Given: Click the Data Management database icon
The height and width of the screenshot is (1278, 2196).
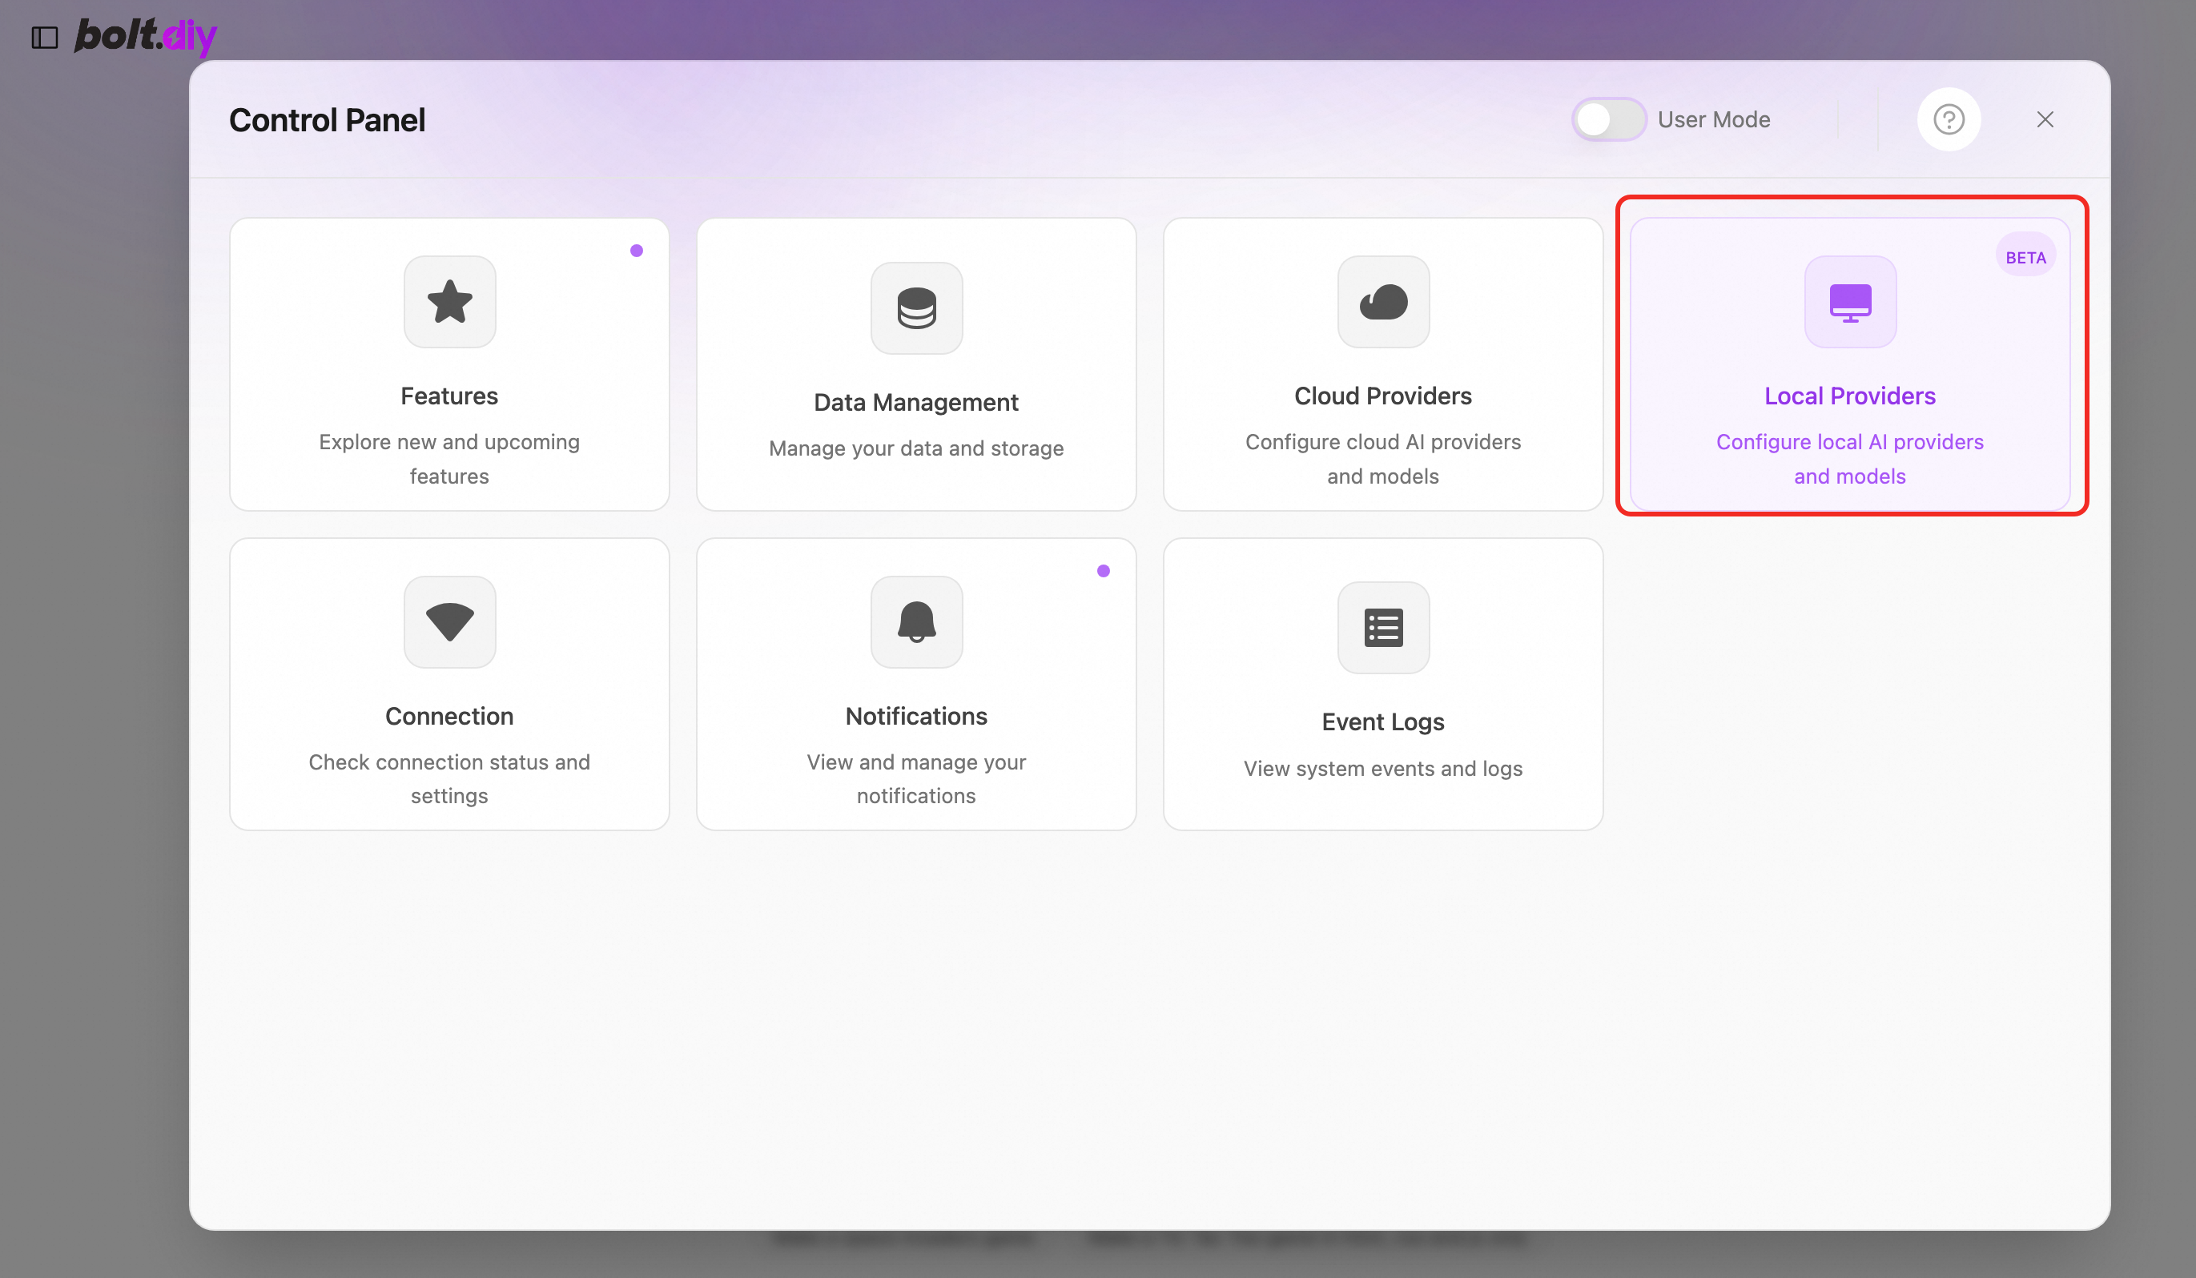Looking at the screenshot, I should pyautogui.click(x=916, y=308).
